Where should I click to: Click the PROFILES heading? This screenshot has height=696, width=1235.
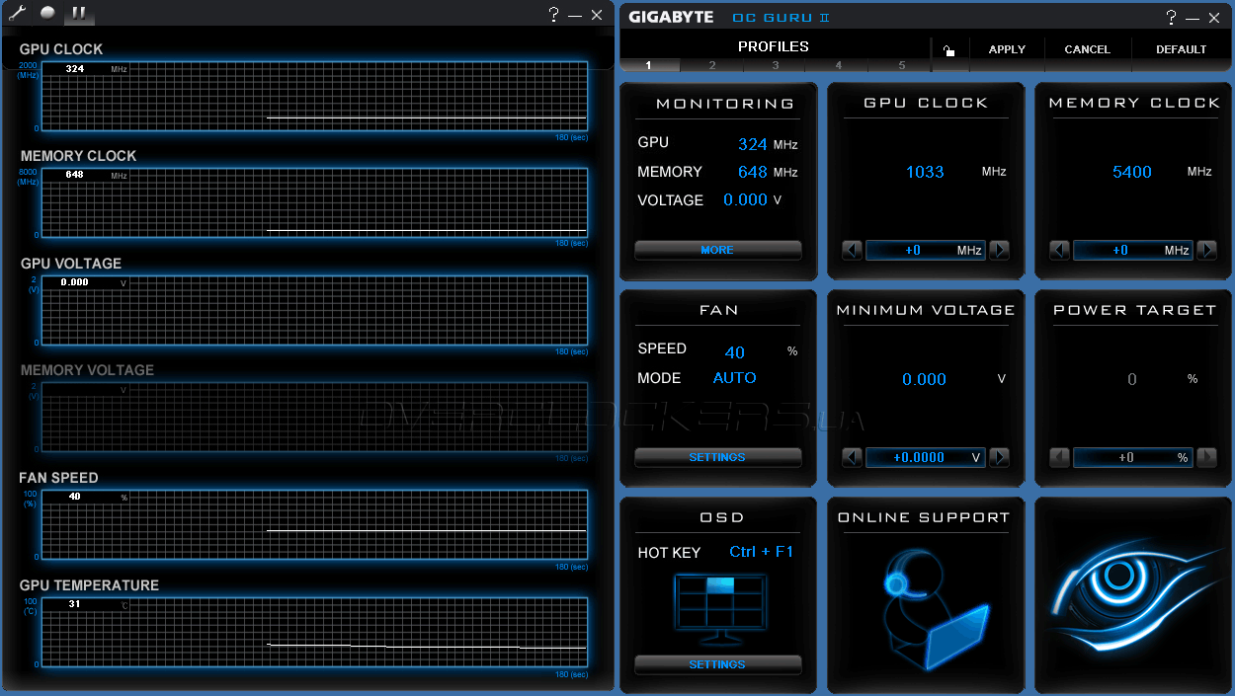[x=774, y=46]
